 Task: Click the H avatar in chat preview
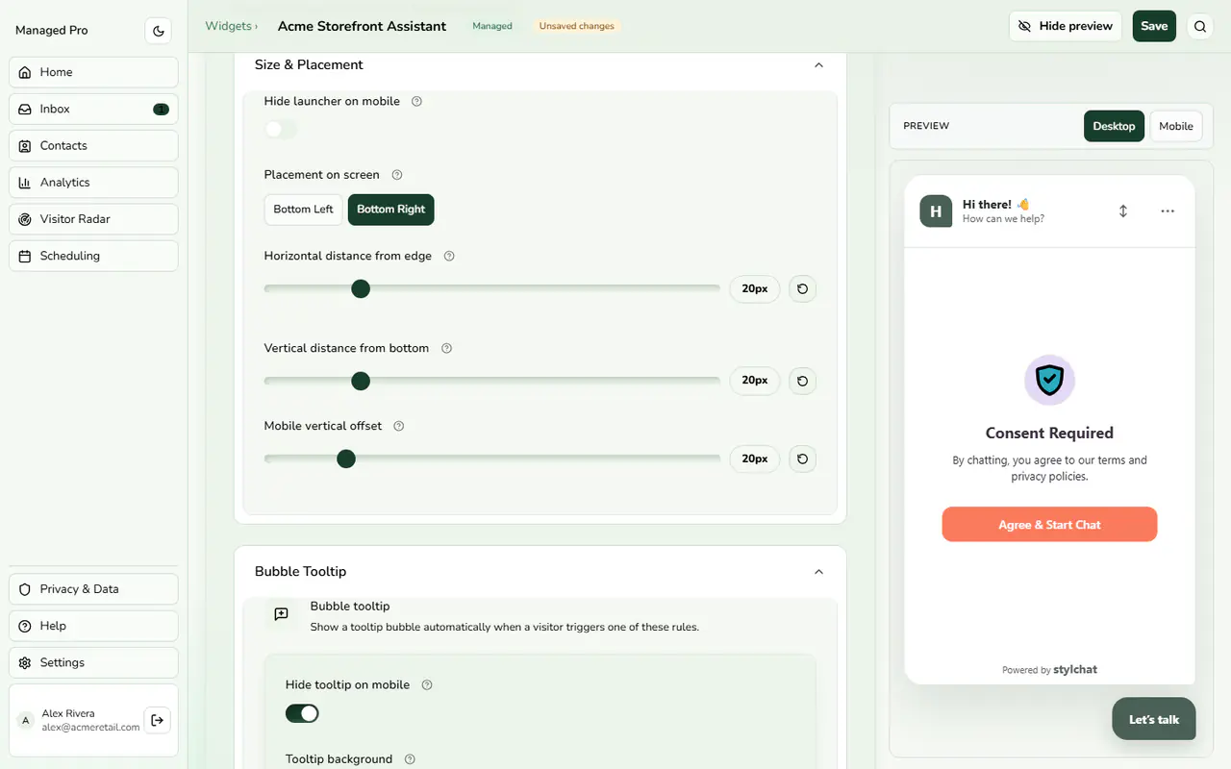[936, 211]
